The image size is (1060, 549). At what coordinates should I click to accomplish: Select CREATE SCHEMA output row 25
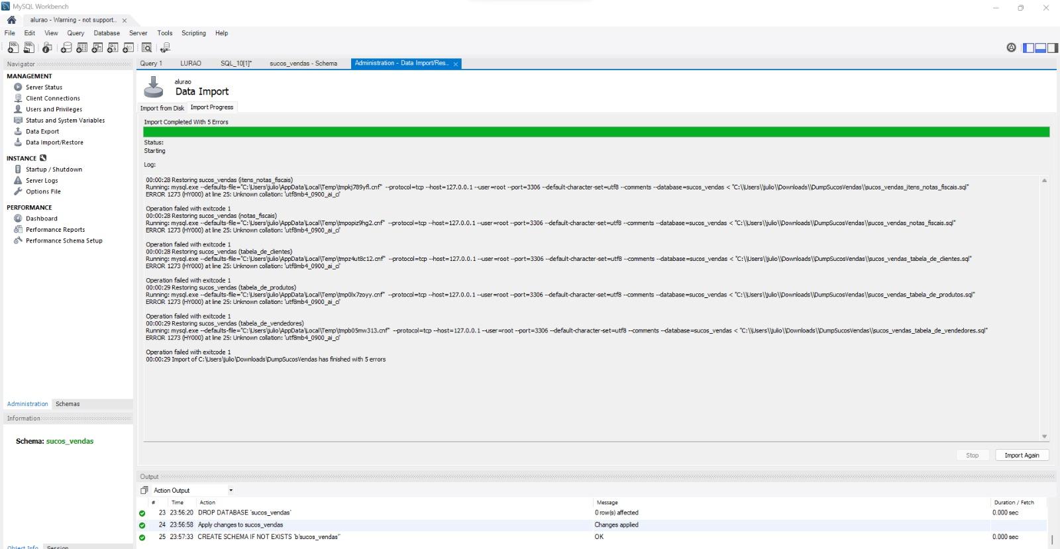(593, 537)
